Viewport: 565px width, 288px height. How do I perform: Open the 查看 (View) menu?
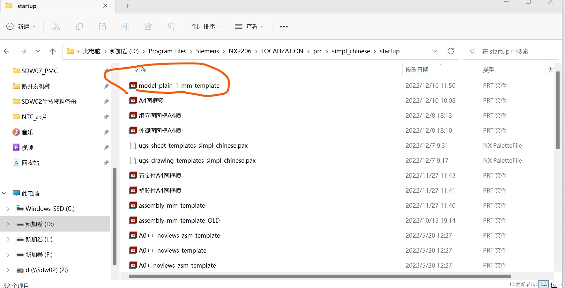point(249,26)
